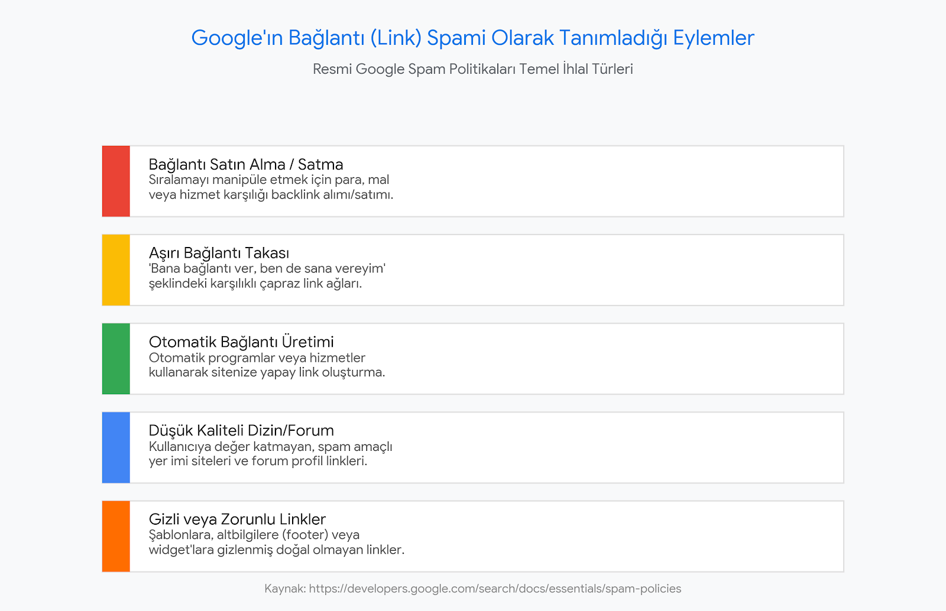
Task: Click description about karşılıklı çapraz link ağları
Action: (x=267, y=276)
